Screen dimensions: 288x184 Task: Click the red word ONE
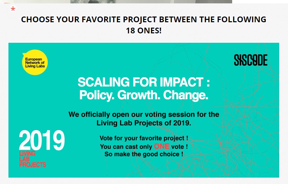(x=161, y=147)
